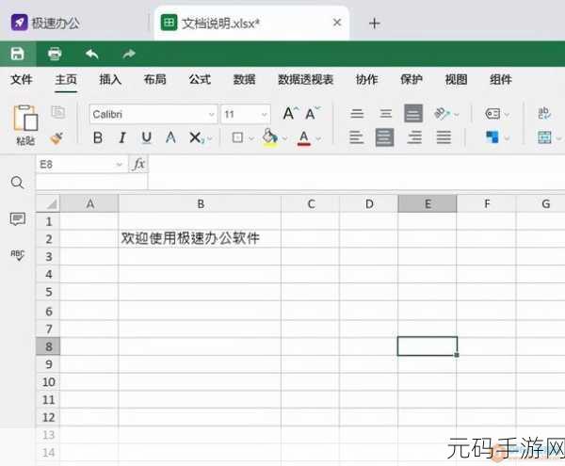Decrease font size with the smaller A
Image resolution: width=565 pixels, height=466 pixels.
tap(312, 113)
